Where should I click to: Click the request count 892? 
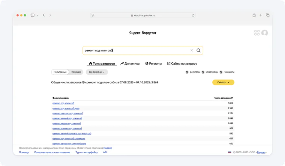(231, 133)
